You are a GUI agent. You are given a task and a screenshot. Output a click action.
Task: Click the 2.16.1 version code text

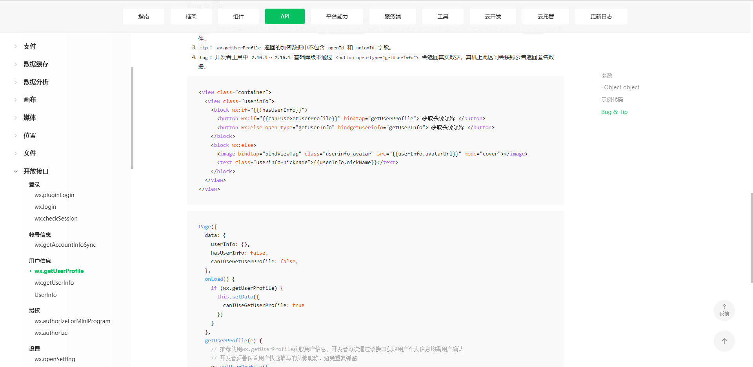pyautogui.click(x=282, y=58)
